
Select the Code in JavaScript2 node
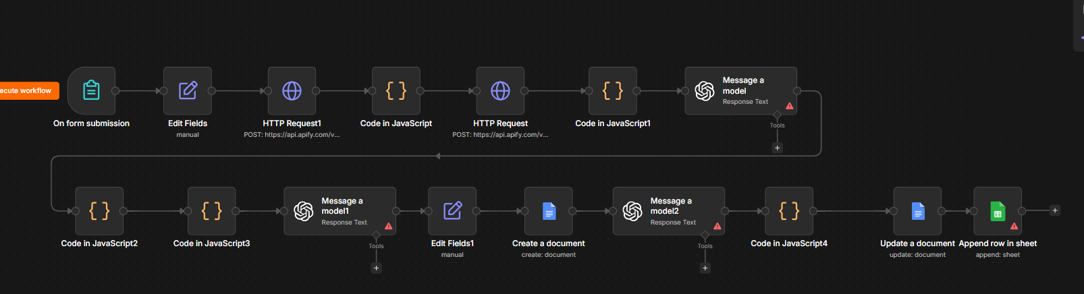[99, 211]
